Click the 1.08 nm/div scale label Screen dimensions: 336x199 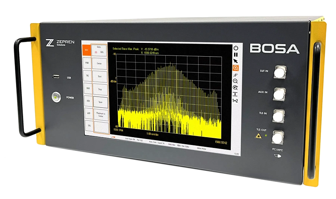click(152, 134)
